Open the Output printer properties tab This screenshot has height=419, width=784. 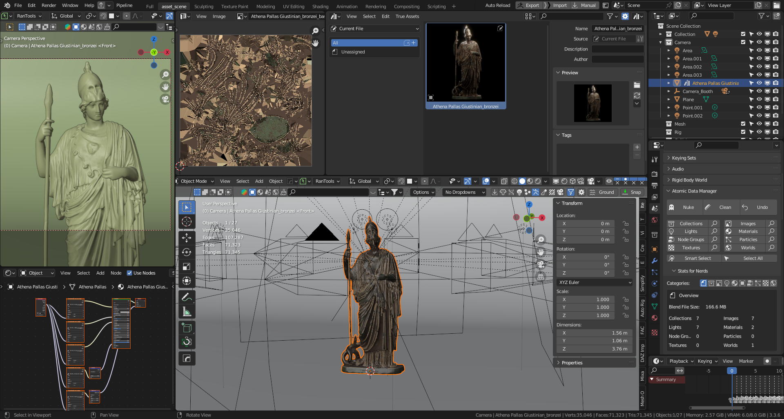(x=655, y=186)
